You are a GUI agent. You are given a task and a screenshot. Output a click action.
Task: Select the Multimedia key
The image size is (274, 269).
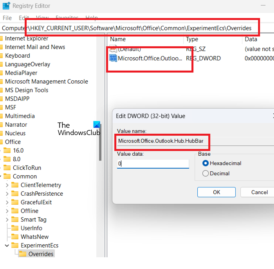(20, 116)
